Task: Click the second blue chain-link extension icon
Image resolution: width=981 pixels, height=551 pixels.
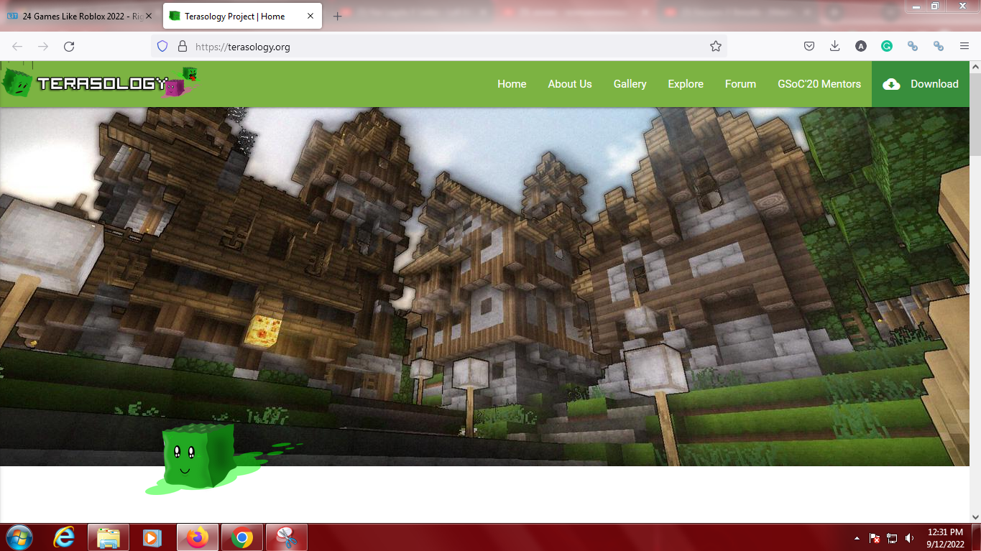Action: [939, 46]
